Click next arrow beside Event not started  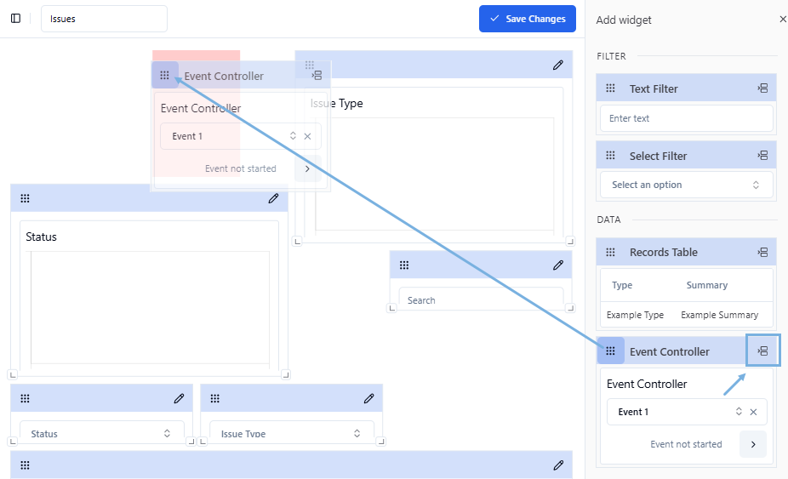click(753, 444)
